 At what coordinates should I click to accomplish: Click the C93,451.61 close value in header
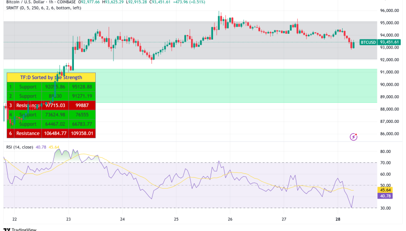160,2
